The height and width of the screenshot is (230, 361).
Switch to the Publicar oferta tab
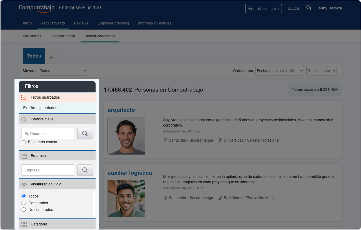[63, 36]
